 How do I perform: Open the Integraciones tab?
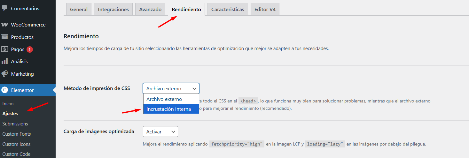click(x=113, y=10)
